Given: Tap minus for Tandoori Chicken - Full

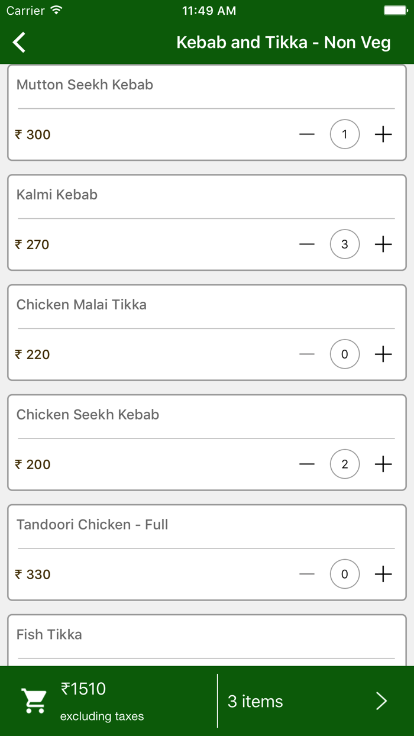Looking at the screenshot, I should [307, 574].
